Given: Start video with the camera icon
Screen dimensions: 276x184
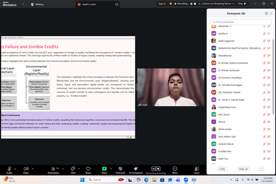Looking at the screenshot, I should pyautogui.click(x=26, y=169).
